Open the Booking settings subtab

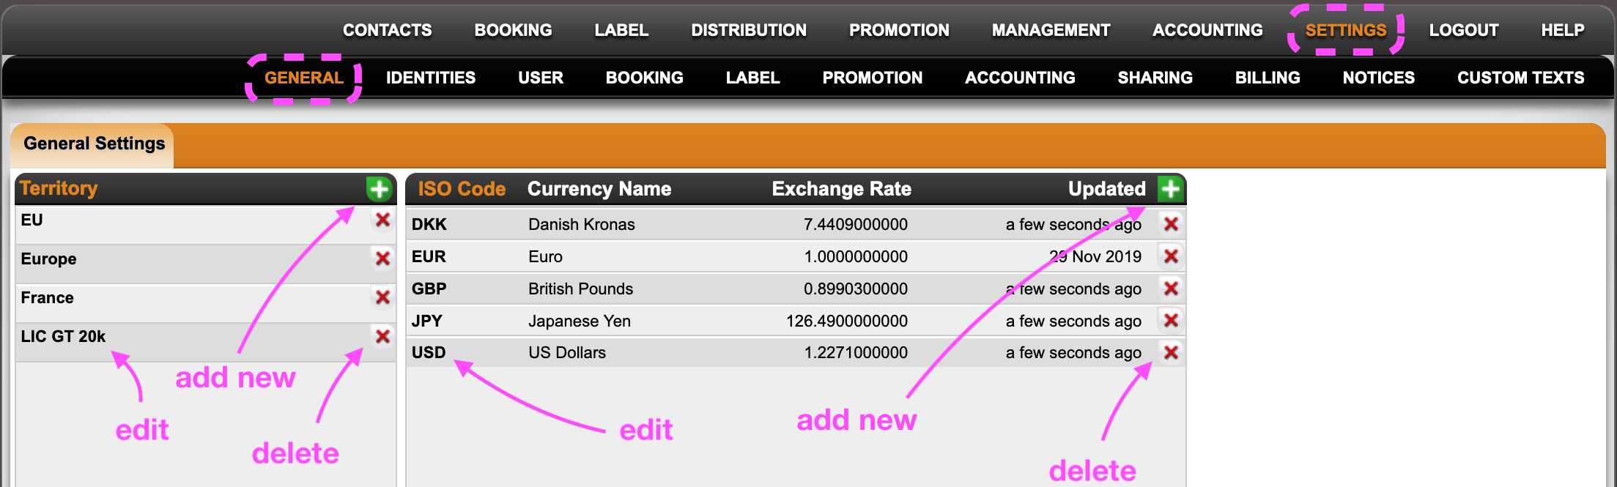[645, 78]
